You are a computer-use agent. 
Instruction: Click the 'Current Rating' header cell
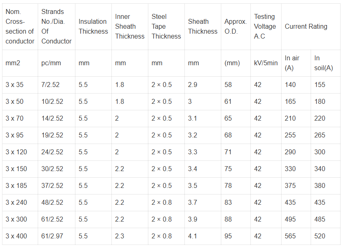click(x=306, y=26)
